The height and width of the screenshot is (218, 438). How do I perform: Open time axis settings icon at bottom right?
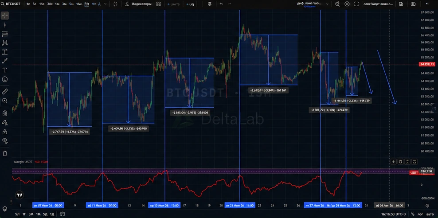427,206
